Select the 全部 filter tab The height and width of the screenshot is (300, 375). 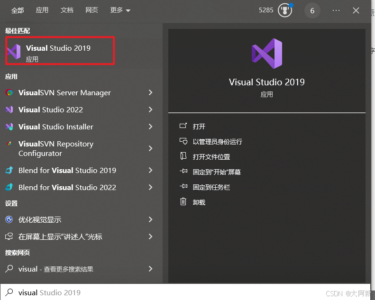click(18, 10)
